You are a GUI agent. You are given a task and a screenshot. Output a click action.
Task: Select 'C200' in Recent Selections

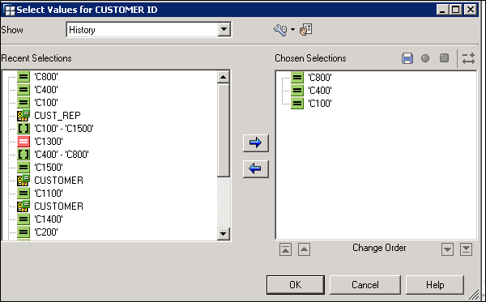(46, 232)
